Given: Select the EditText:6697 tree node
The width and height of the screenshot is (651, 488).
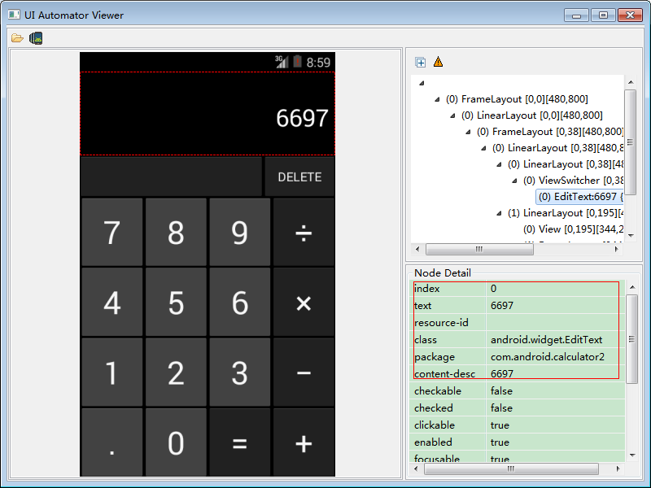Looking at the screenshot, I should (x=580, y=196).
